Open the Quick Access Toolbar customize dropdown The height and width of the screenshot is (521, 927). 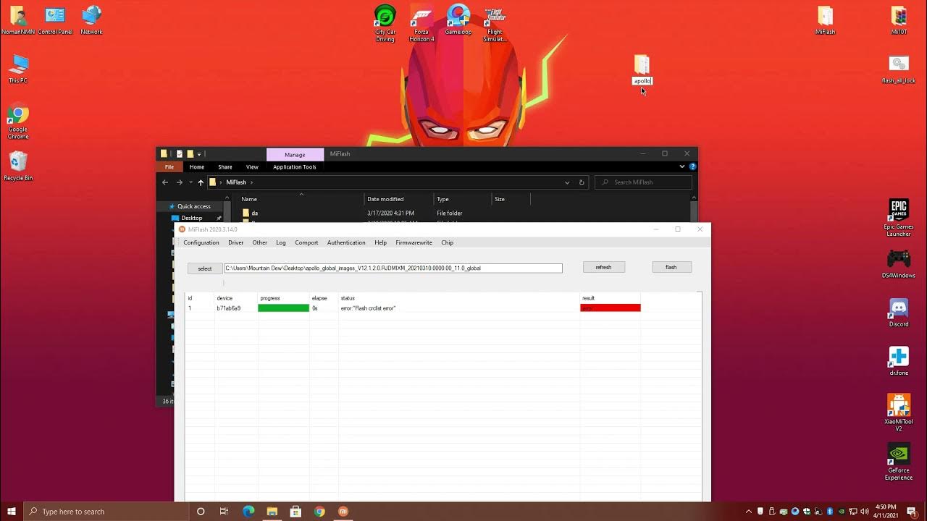(199, 153)
